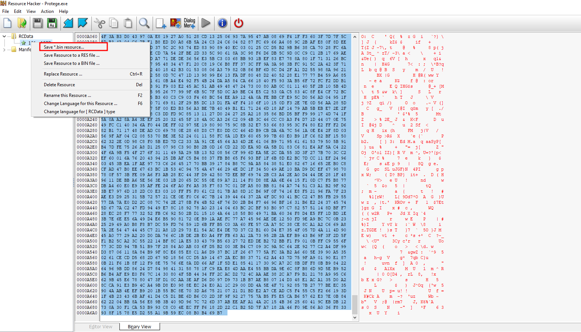Click the New blank file toolbar icon

click(x=8, y=23)
